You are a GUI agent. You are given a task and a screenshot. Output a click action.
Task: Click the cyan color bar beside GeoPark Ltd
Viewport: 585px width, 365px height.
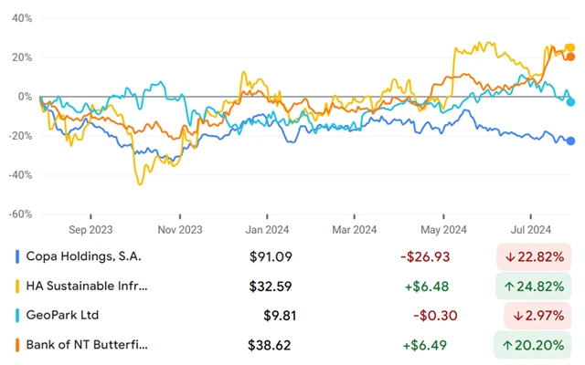tap(17, 316)
